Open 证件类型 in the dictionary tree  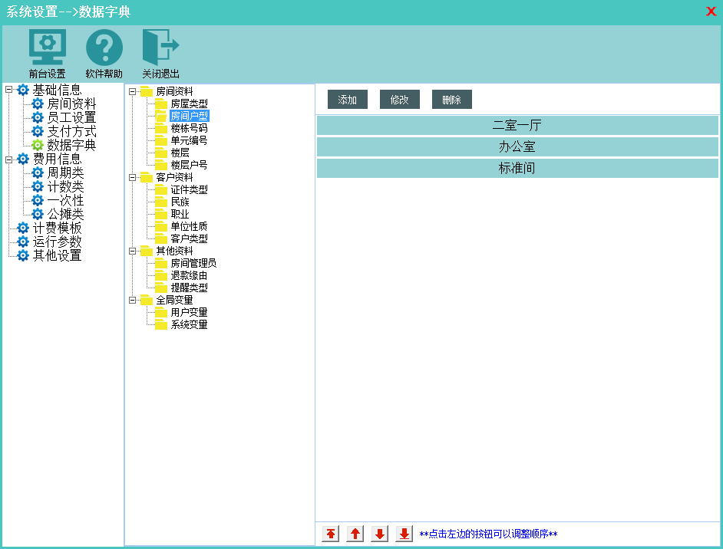click(189, 189)
